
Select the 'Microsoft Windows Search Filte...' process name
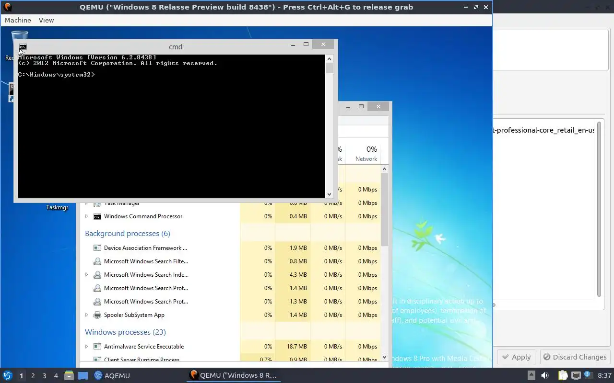(x=146, y=261)
